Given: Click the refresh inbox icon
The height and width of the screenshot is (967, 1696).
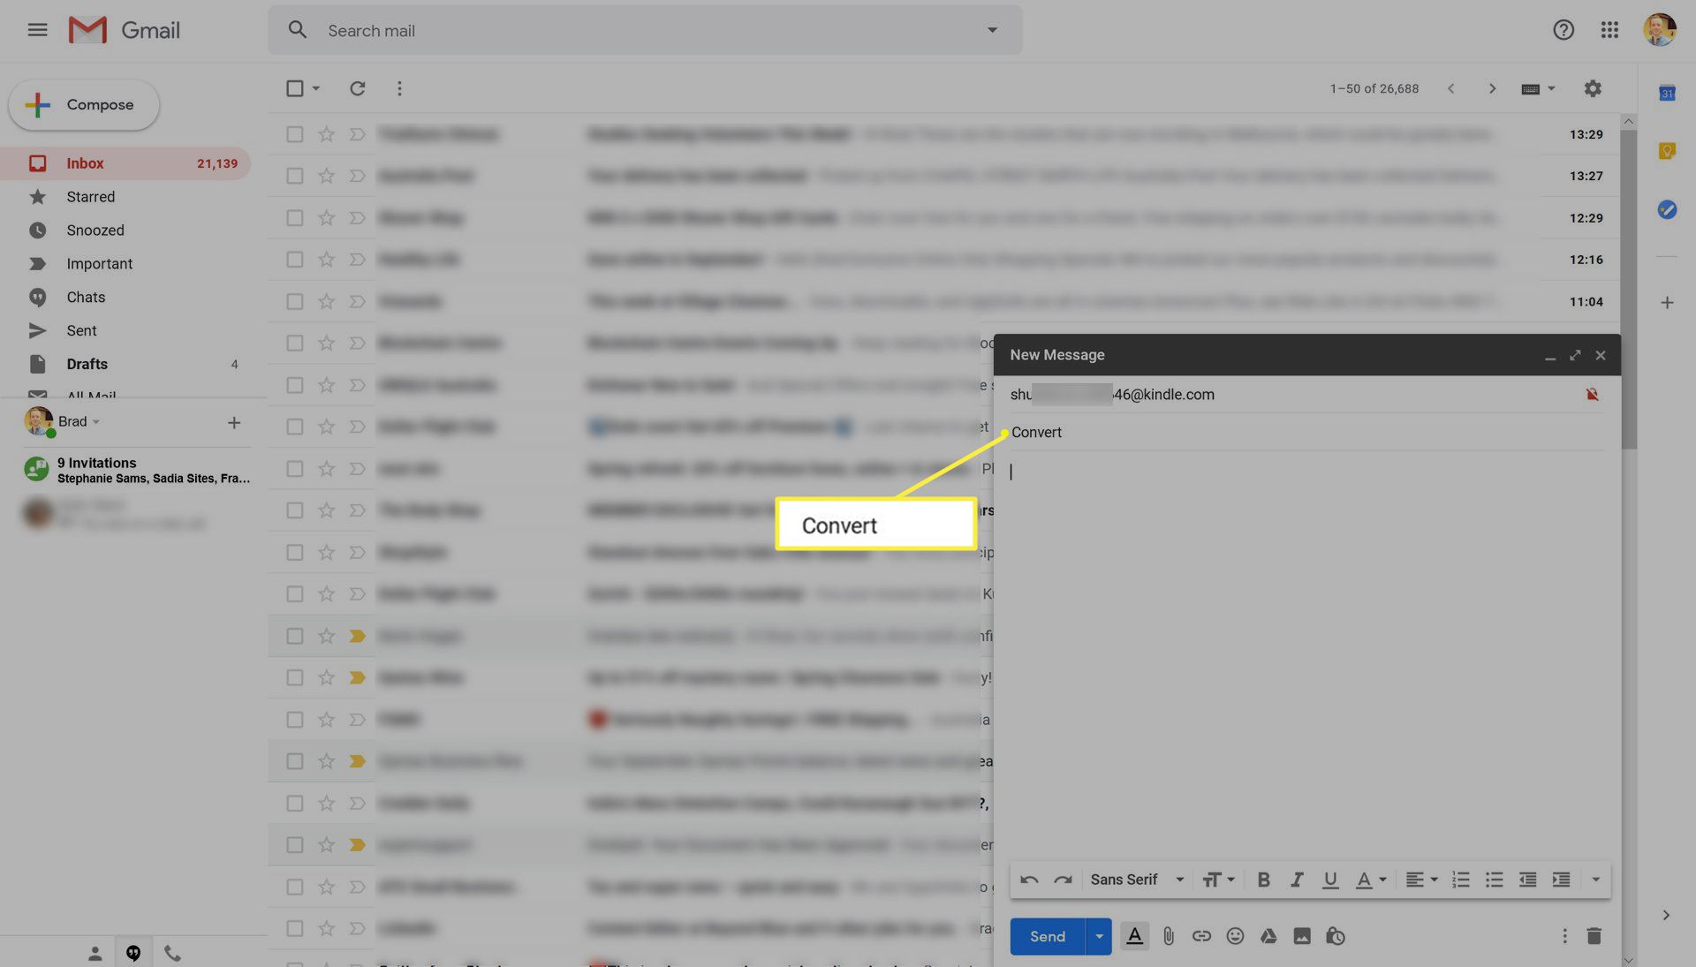Looking at the screenshot, I should [x=348, y=85].
